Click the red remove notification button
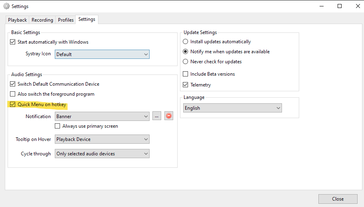364x207 pixels. pyautogui.click(x=169, y=116)
